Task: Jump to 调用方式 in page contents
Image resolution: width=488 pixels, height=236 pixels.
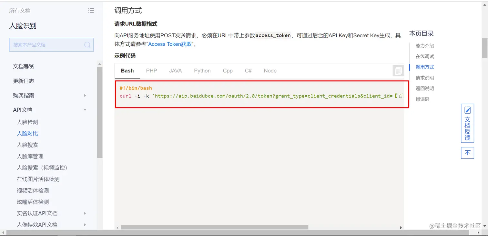Action: (425, 67)
